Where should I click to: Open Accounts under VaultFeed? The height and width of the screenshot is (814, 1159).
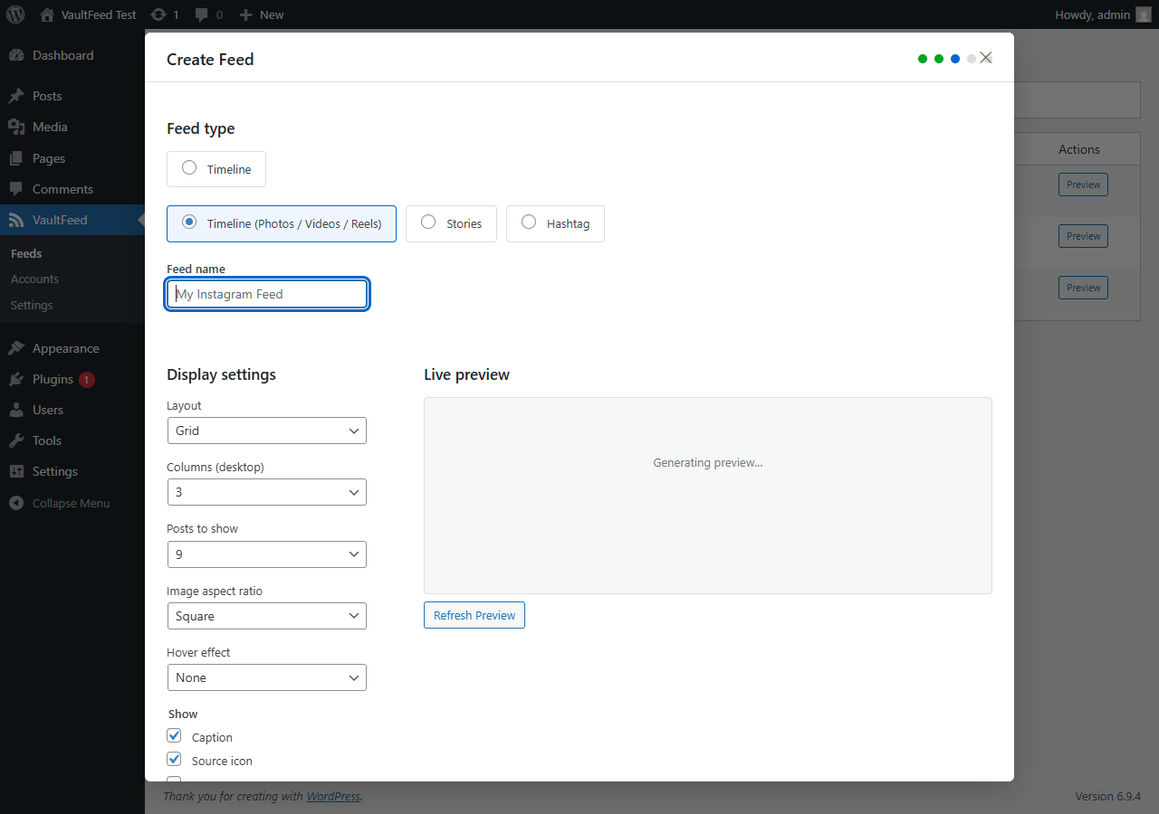point(34,279)
